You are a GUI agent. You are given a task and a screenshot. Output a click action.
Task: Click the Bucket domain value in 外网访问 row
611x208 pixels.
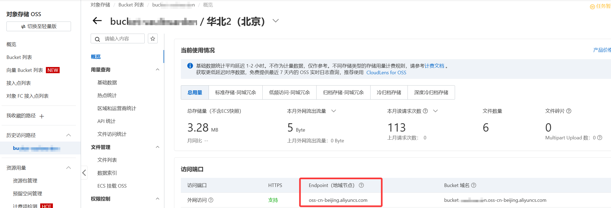495,200
